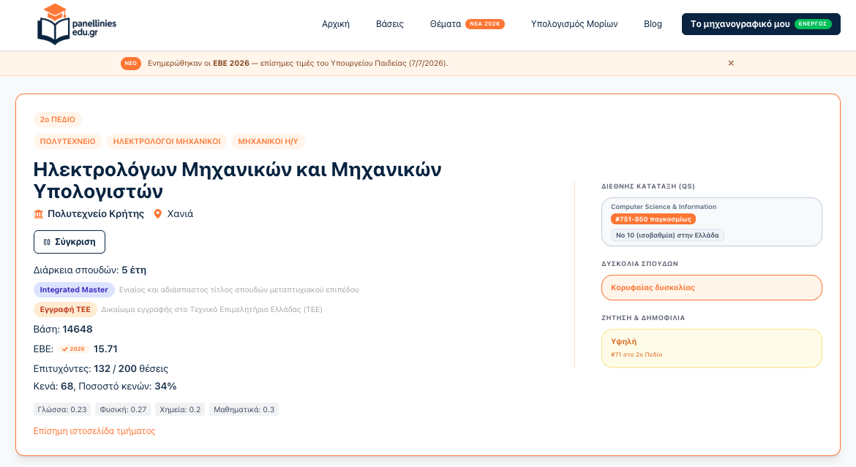Open Το μηχανογραφικό μου button
The image size is (856, 467).
coord(761,24)
